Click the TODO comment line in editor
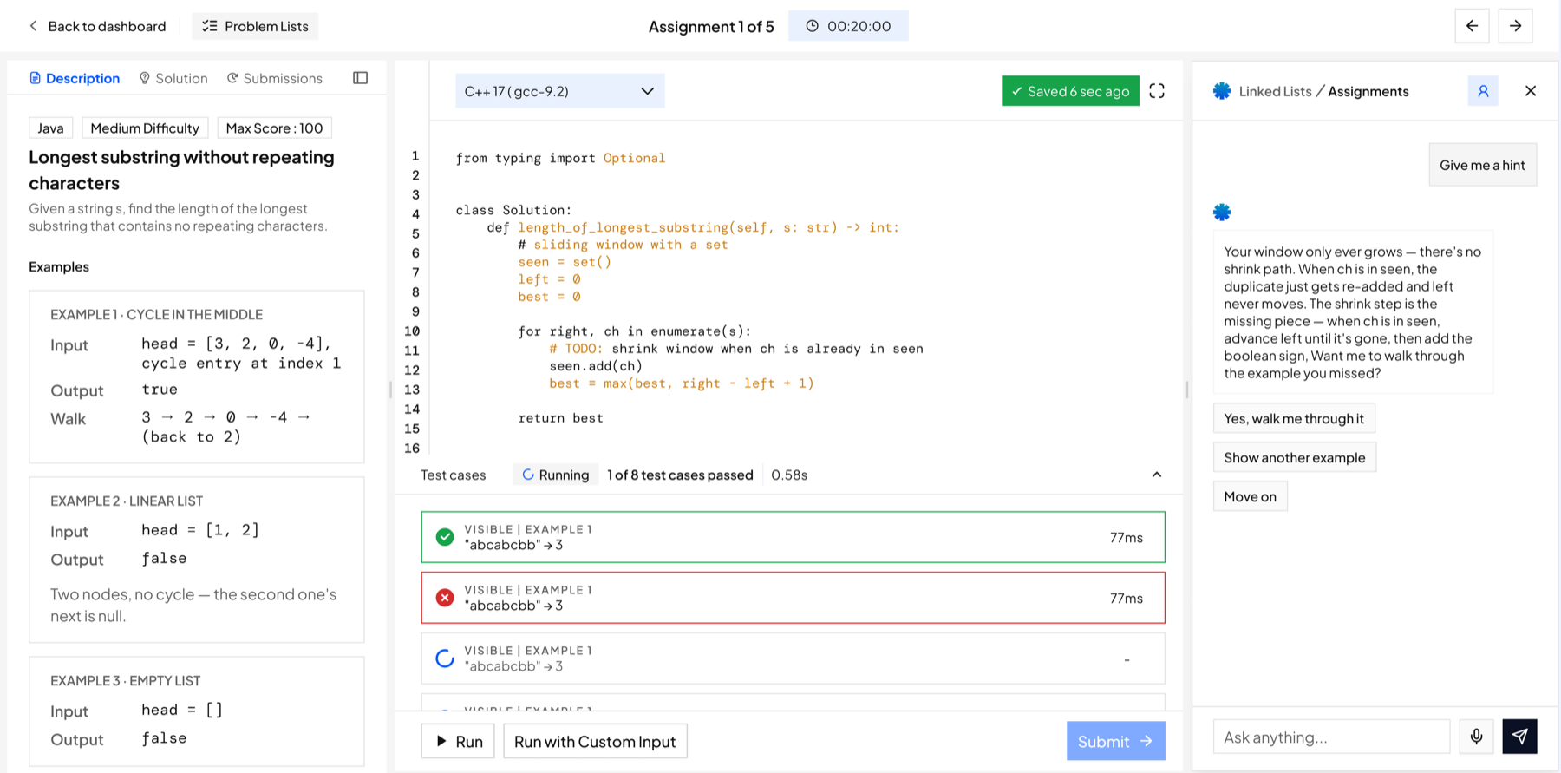Image resolution: width=1561 pixels, height=773 pixels. pyautogui.click(x=736, y=349)
